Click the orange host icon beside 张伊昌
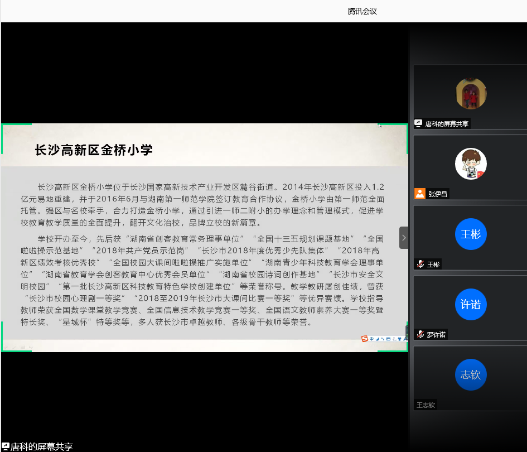Viewport: 527px width, 452px height. (419, 194)
